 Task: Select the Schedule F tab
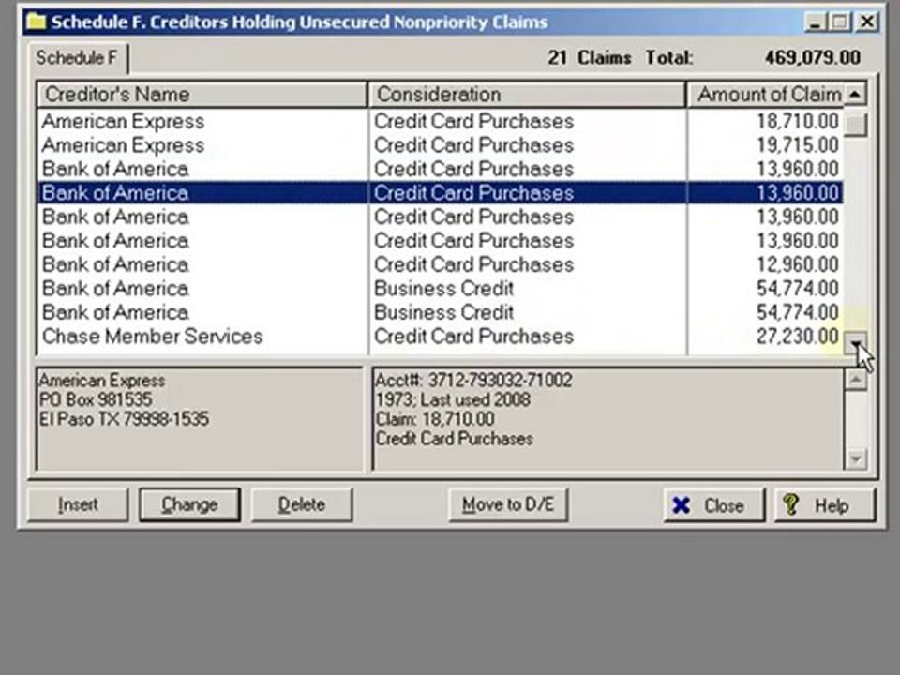(x=77, y=58)
